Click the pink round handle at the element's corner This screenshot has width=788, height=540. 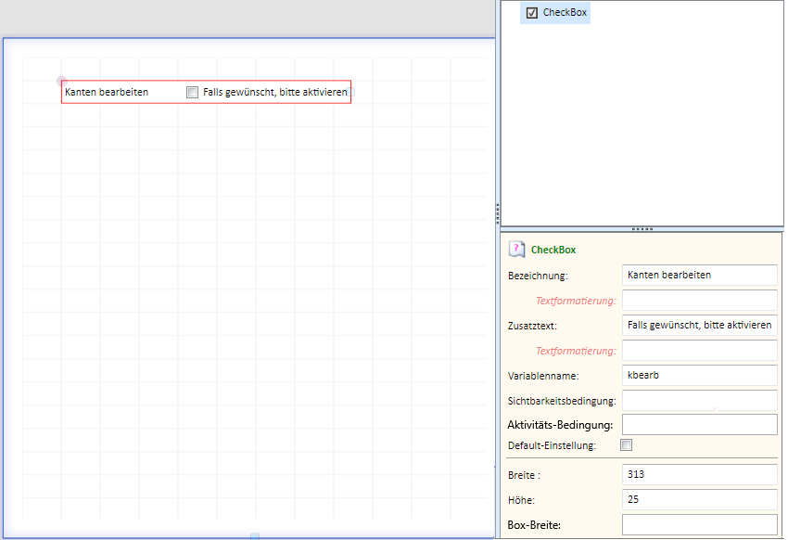pos(62,81)
